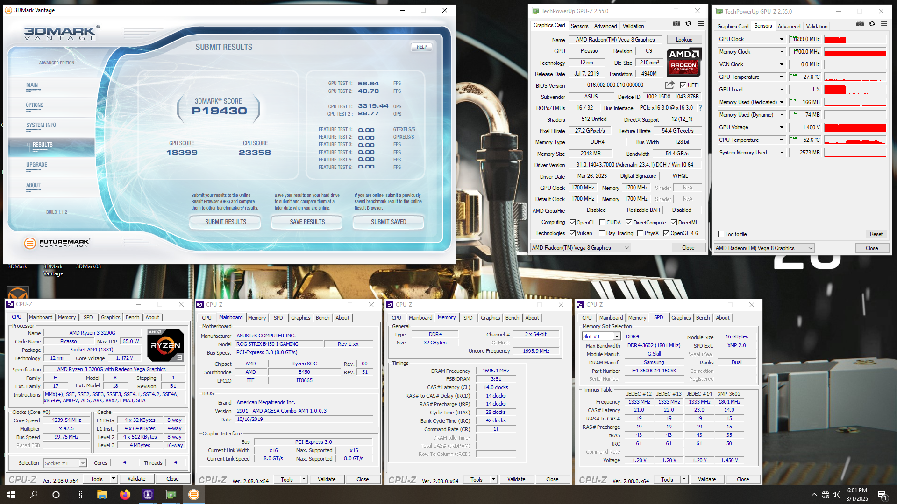Expand GPU Temperature sensor dropdown
This screenshot has width=897, height=504.
pos(781,77)
